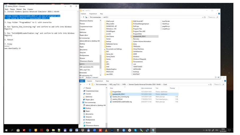Click the VHDL breadcrumb in the address bar
Image resolution: width=240 pixels, height=135 pixels.
pos(124,85)
